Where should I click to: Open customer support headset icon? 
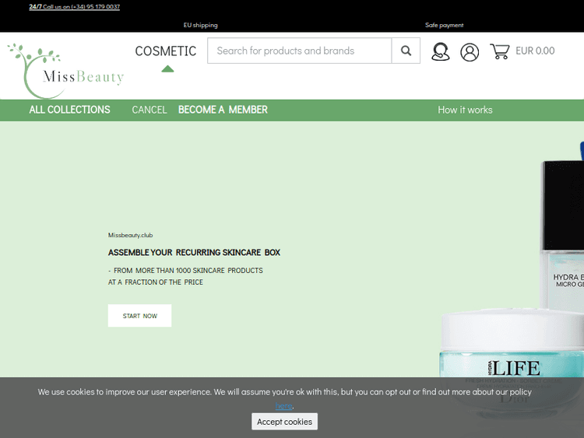click(x=441, y=52)
